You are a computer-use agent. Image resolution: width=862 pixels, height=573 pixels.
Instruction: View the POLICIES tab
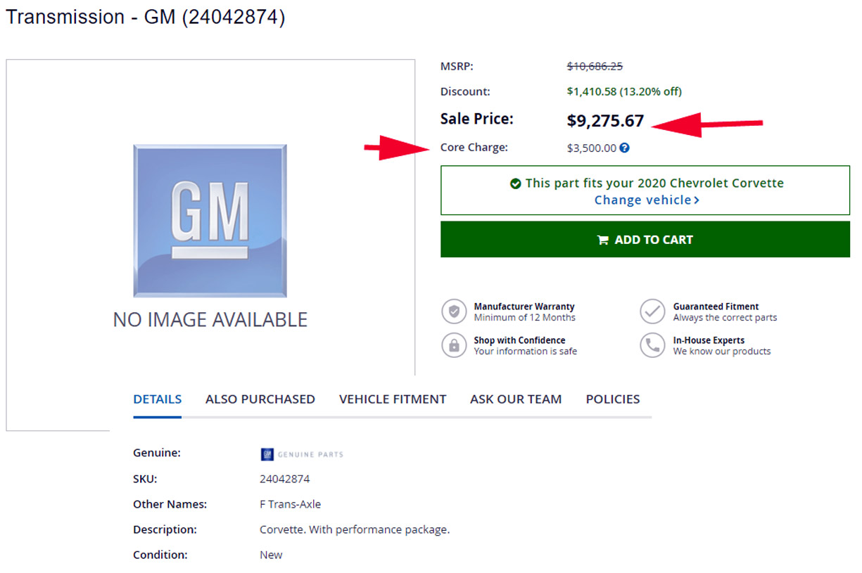612,399
